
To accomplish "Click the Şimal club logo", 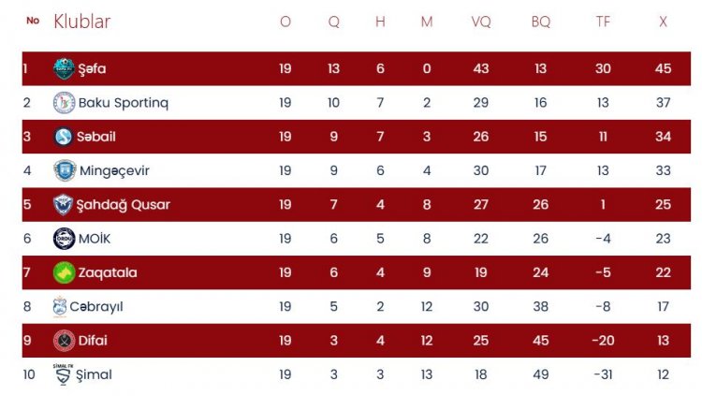I will point(64,374).
